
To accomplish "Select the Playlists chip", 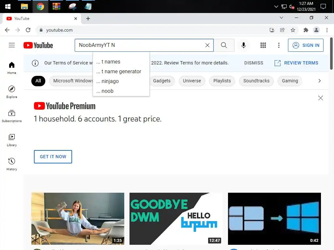I will 222,81.
